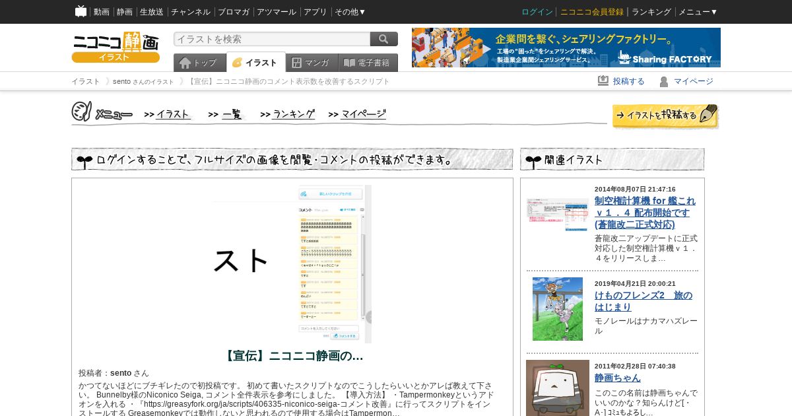Click sento さんのイラスト breadcrumb
Viewport: 792px width, 416px height.
pyautogui.click(x=143, y=81)
